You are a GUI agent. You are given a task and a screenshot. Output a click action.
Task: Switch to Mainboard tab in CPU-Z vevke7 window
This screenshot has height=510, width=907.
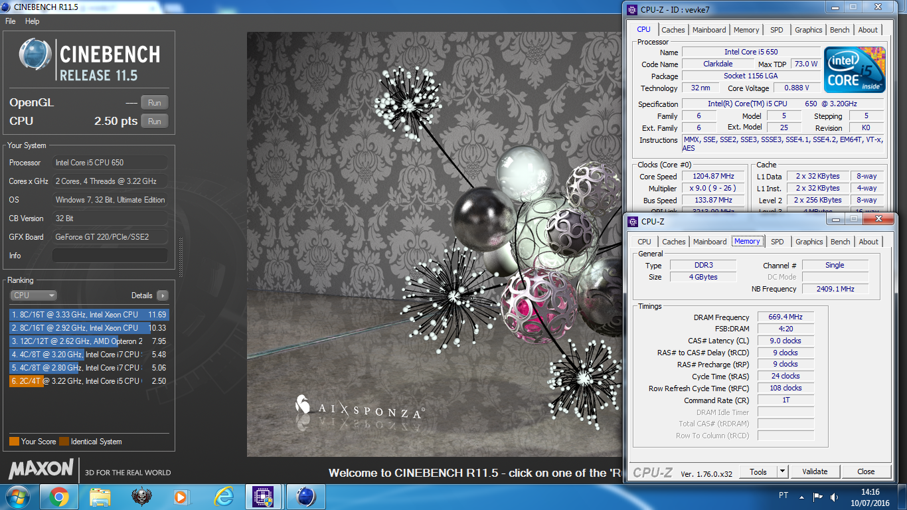pos(709,30)
